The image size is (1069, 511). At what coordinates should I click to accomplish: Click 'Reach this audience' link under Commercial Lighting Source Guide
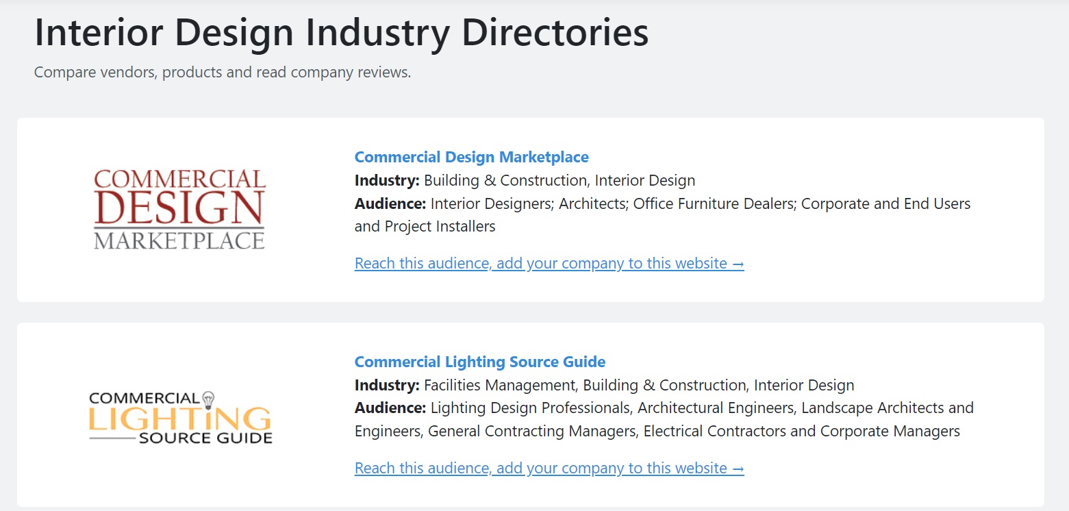pyautogui.click(x=549, y=468)
